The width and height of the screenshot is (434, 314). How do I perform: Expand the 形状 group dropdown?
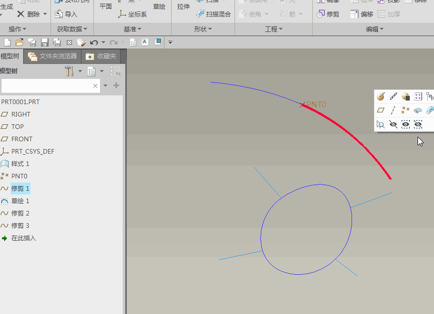(x=203, y=29)
